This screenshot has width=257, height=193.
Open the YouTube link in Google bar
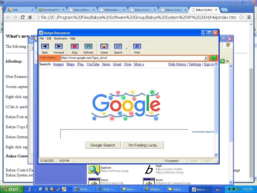(93, 64)
